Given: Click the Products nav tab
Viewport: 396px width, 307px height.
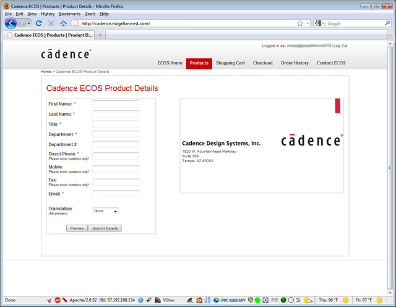Looking at the screenshot, I should (x=199, y=63).
